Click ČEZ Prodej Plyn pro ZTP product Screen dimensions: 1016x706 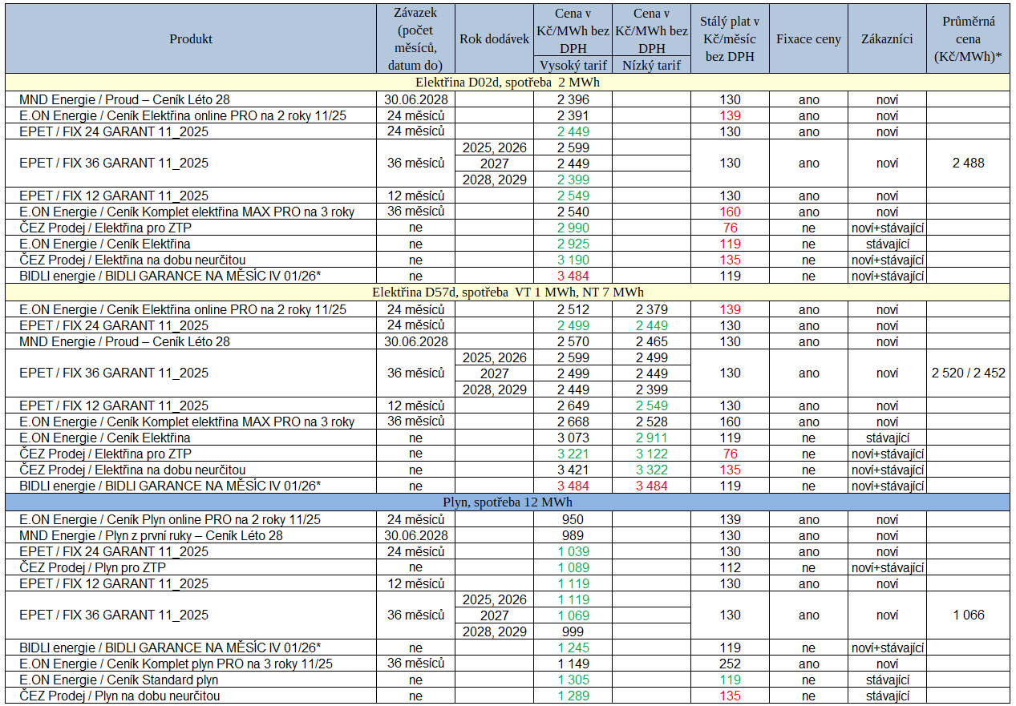coord(94,567)
